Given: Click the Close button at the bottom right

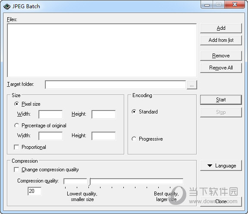Looking at the screenshot, I should 221,201.
